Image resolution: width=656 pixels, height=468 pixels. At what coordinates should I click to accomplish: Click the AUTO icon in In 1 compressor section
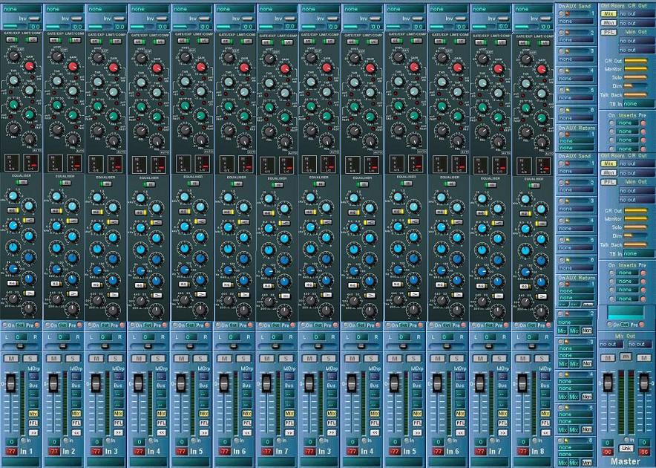[36, 151]
